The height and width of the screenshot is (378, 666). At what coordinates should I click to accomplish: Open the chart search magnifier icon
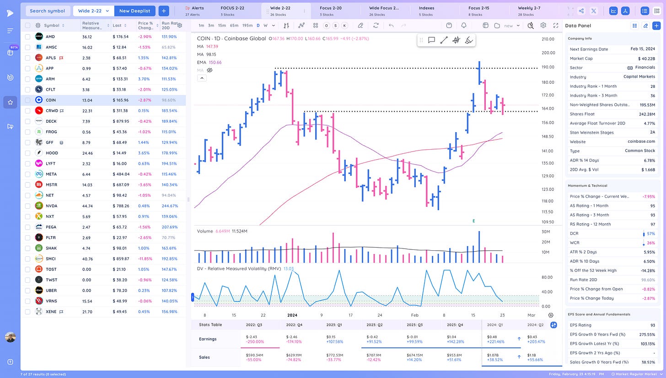pyautogui.click(x=531, y=26)
